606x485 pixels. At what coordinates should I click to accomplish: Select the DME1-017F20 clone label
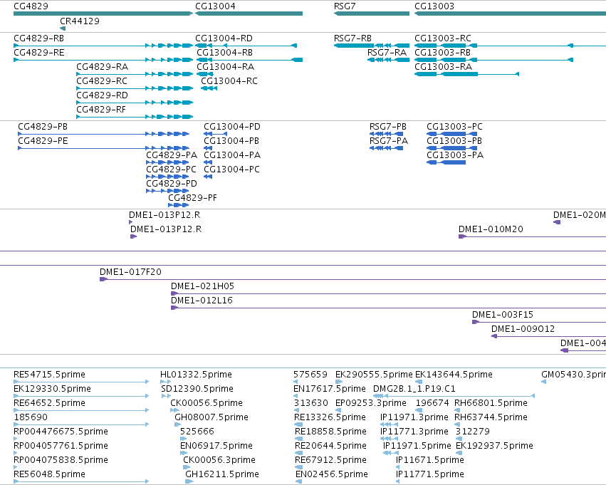tap(130, 273)
